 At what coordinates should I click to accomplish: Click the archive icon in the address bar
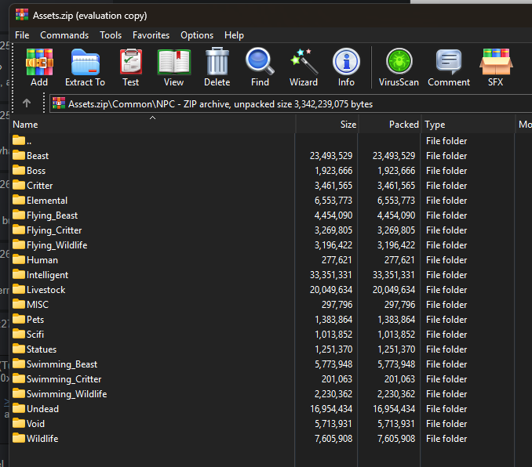tap(59, 103)
